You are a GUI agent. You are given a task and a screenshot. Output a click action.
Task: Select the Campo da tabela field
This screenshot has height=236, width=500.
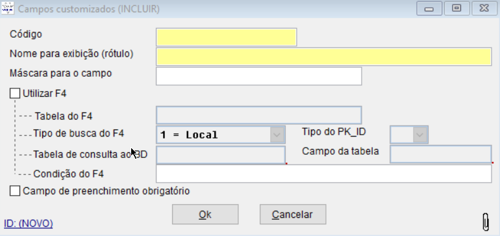(441, 154)
